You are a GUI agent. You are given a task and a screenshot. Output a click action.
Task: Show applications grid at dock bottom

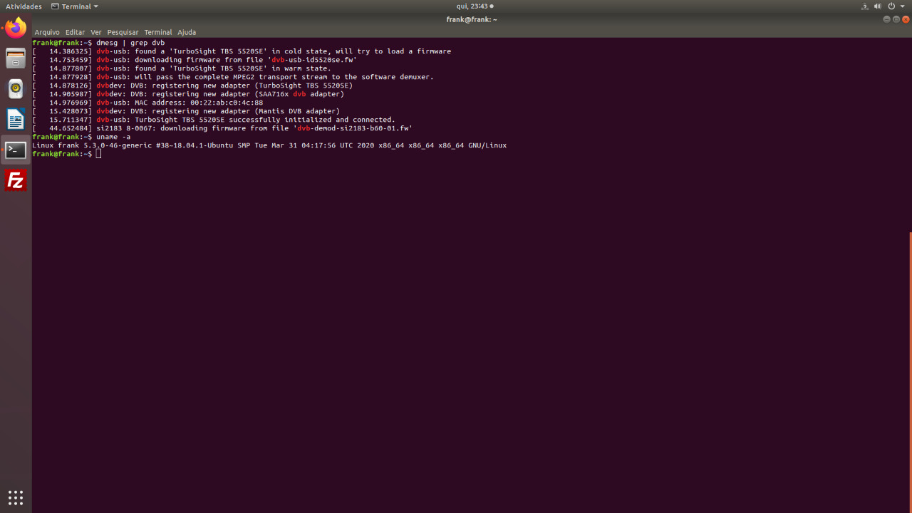16,497
